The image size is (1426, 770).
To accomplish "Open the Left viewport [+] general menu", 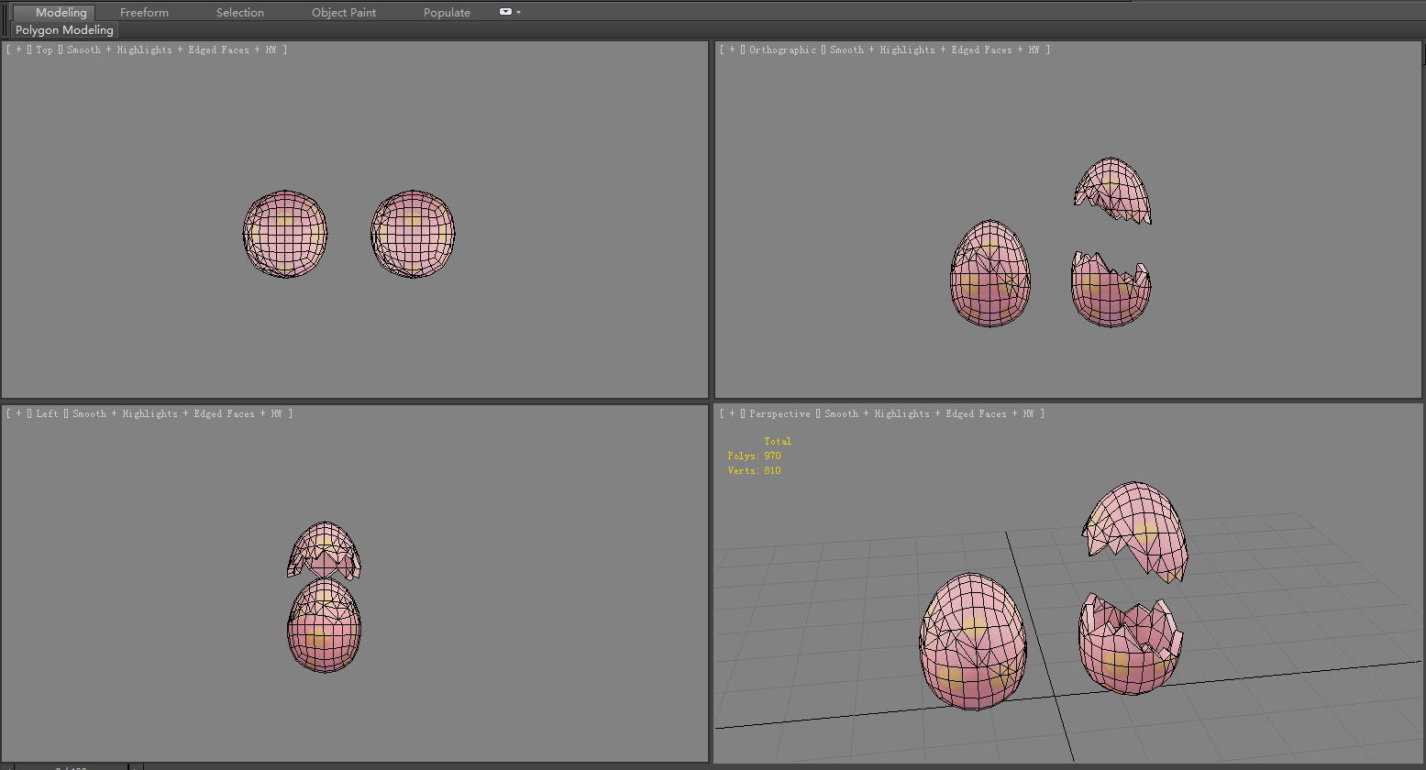I will tap(19, 413).
